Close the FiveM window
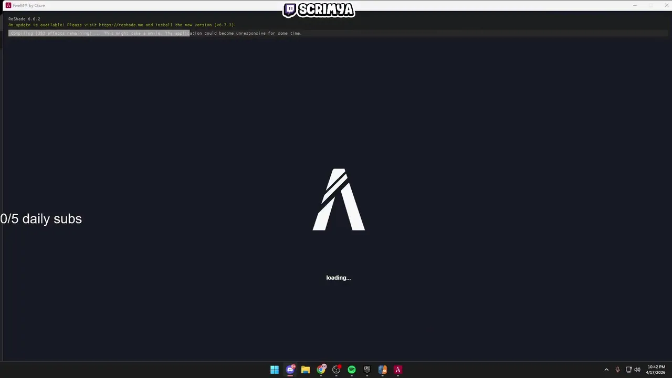This screenshot has width=672, height=378. point(666,5)
